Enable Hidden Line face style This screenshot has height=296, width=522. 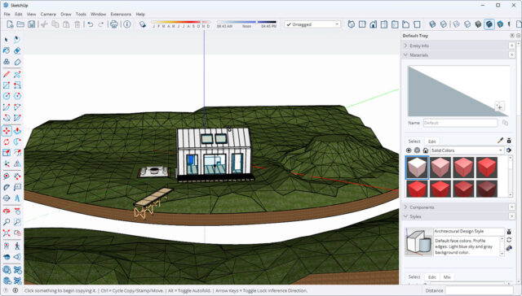point(467,24)
